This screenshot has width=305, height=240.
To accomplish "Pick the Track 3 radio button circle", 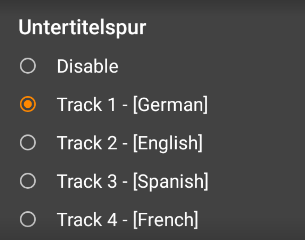I will point(28,181).
